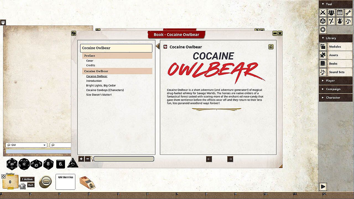Screen dimensions: 354x199
Task: Open Cocaine Cowboys (Characters) page
Action: (105, 90)
